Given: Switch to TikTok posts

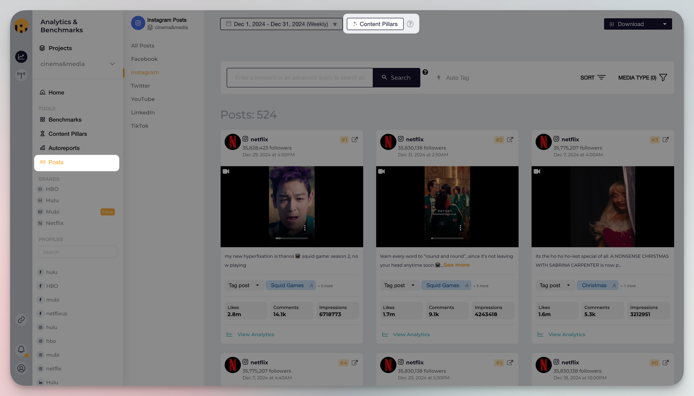Looking at the screenshot, I should click(139, 126).
